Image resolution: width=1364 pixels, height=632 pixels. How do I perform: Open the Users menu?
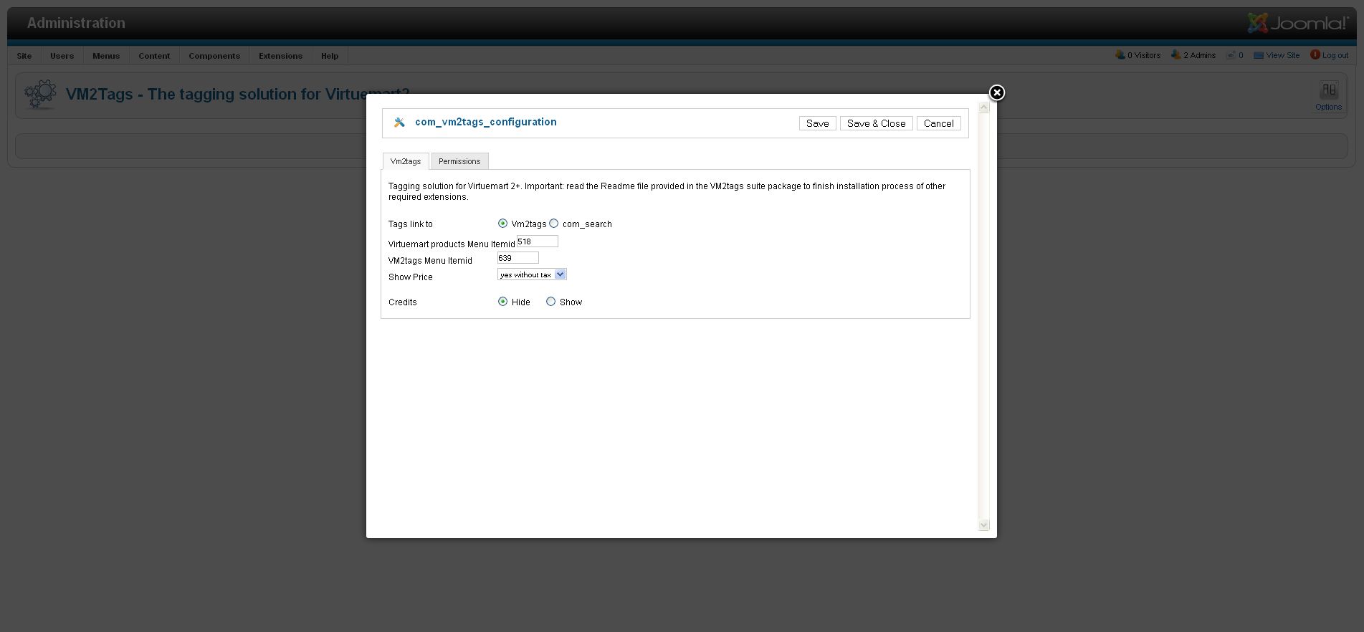[62, 56]
